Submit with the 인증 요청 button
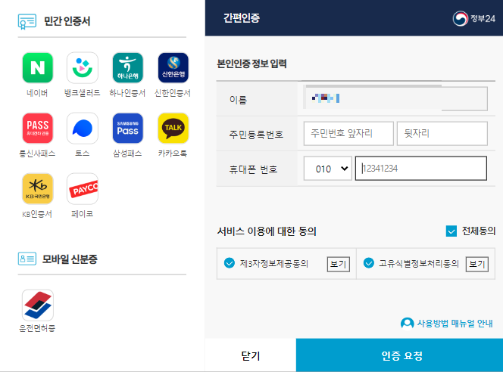This screenshot has height=372, width=503. pos(399,355)
